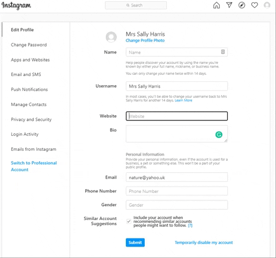
Task: Focus the Username field with Mrs Sally Harris
Action: tap(177, 86)
